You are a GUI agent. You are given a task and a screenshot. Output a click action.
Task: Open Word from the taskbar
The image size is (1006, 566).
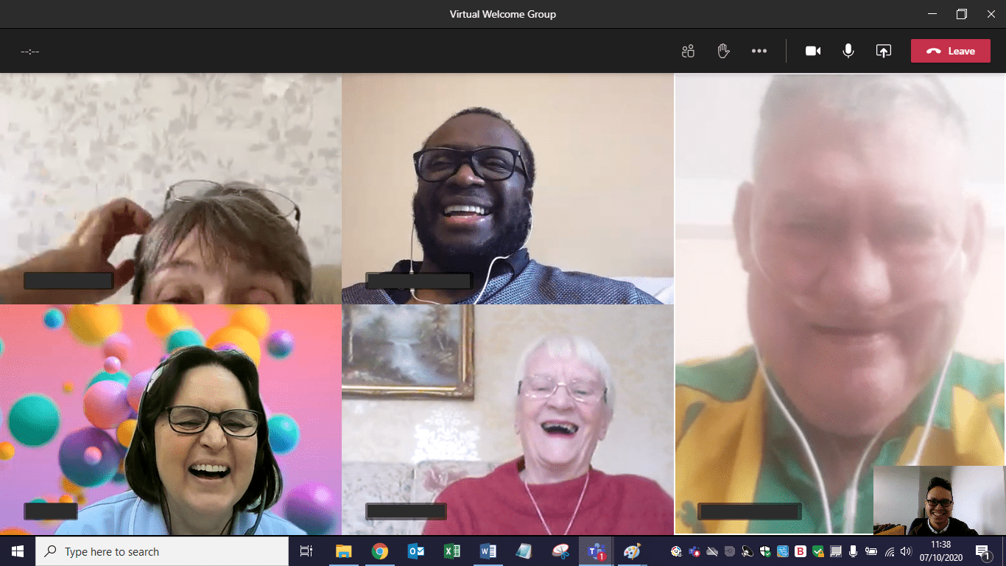(x=488, y=551)
